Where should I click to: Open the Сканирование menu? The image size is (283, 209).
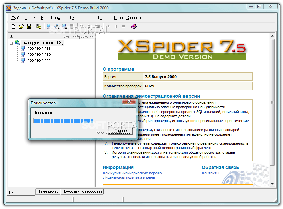(82, 18)
